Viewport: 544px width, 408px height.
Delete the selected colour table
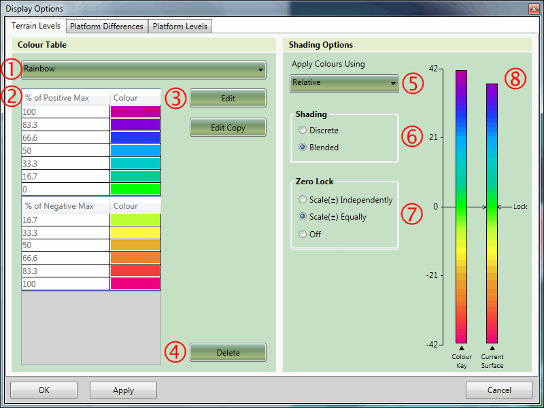point(228,352)
